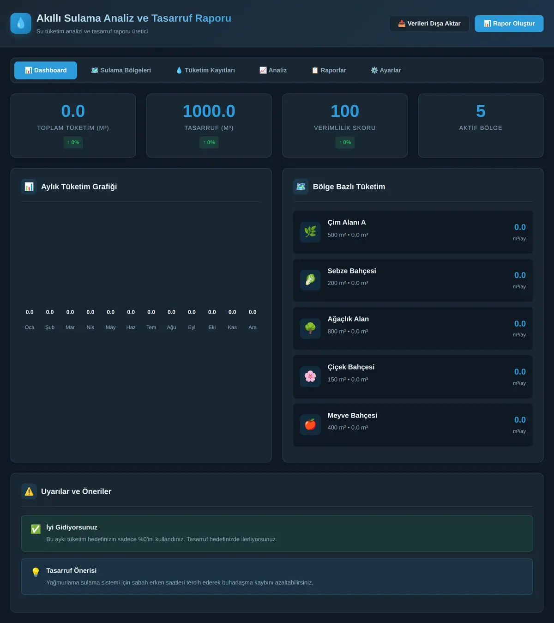
Task: Click the lettuce icon for Sebze Bahçesi
Action: point(310,280)
